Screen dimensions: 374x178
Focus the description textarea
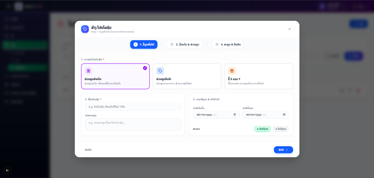coord(133,125)
